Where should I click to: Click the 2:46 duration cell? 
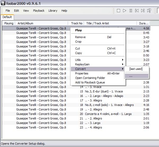[146, 51]
